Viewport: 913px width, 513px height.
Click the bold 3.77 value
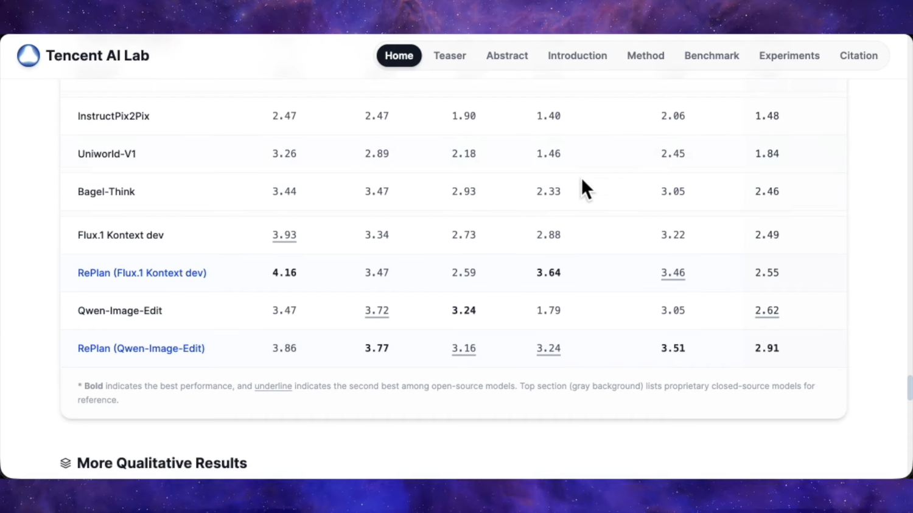click(377, 348)
